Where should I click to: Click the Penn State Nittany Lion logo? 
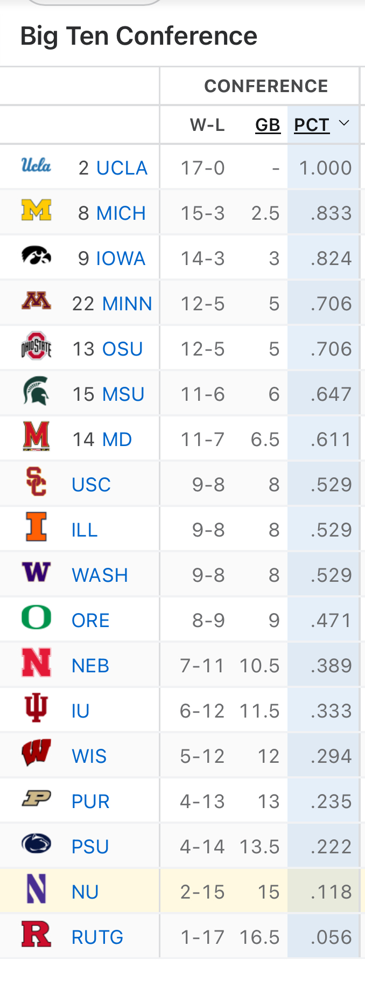[x=36, y=843]
